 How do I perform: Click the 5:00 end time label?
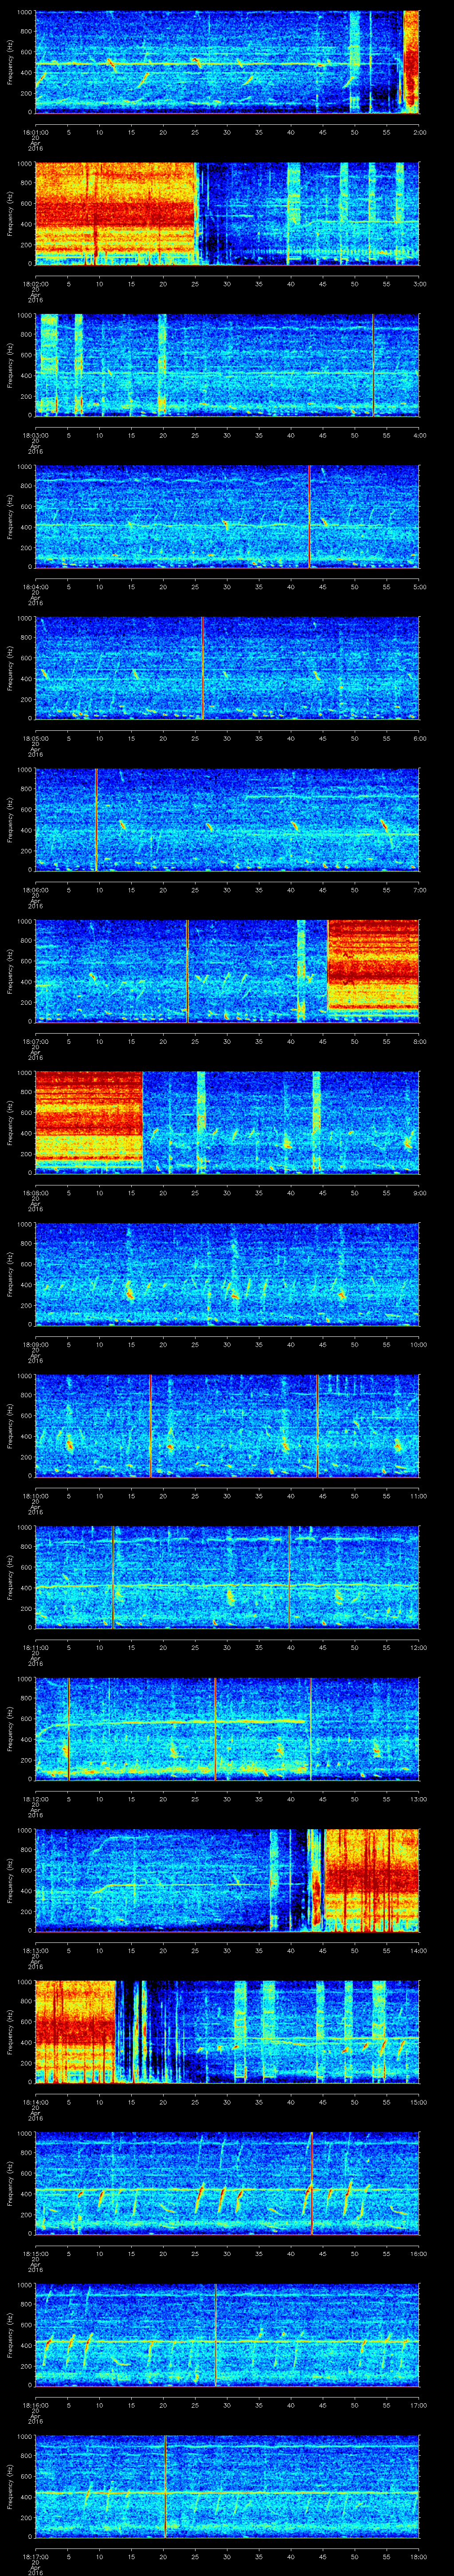pos(419,586)
